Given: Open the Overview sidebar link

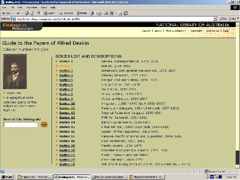Looking at the screenshot, I should click(14, 93).
